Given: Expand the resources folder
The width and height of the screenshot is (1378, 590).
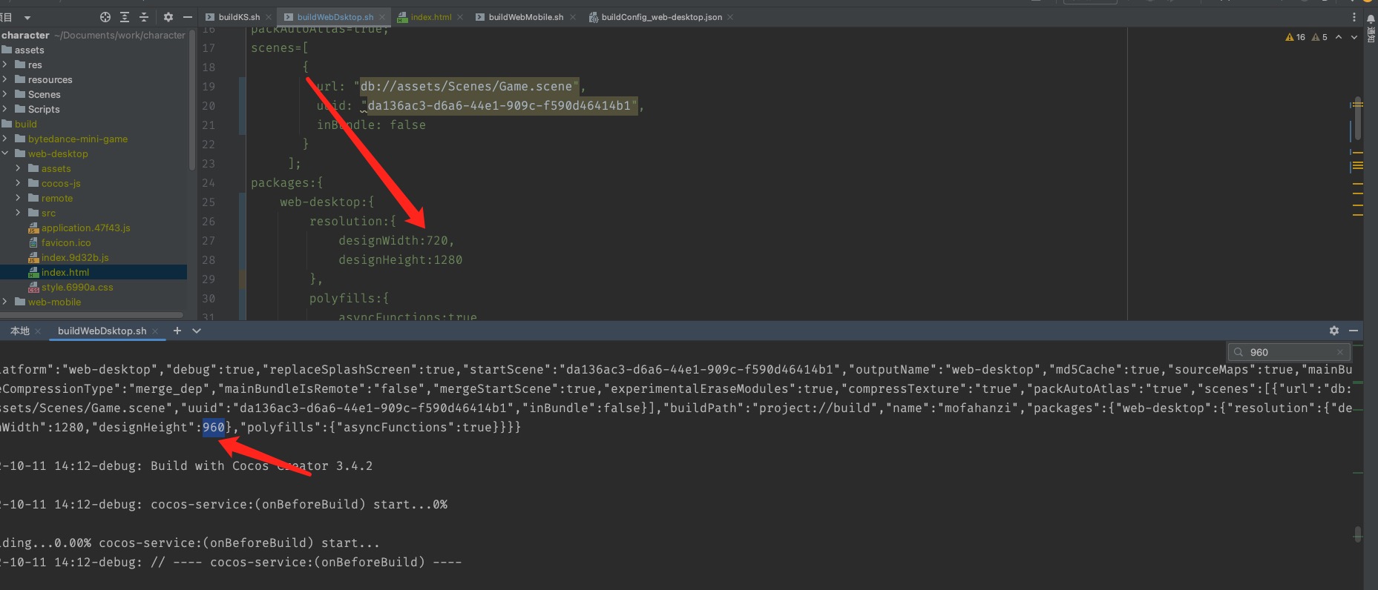Looking at the screenshot, I should click(x=5, y=79).
